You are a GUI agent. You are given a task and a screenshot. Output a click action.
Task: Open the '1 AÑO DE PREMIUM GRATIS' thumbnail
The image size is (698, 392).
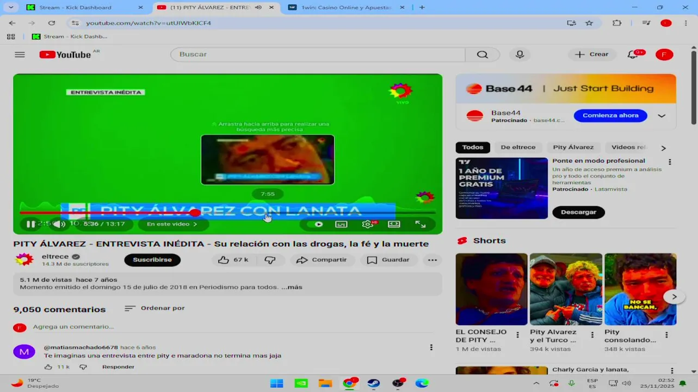click(x=502, y=188)
